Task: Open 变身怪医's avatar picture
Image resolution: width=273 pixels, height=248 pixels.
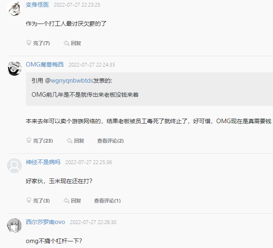Action: tap(14, 8)
